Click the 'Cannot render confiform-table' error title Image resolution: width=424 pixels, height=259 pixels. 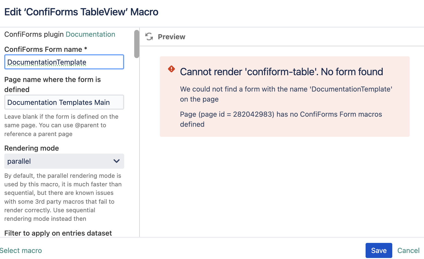[281, 72]
